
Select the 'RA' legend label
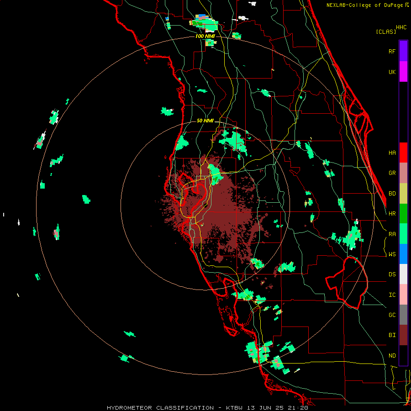392,234
